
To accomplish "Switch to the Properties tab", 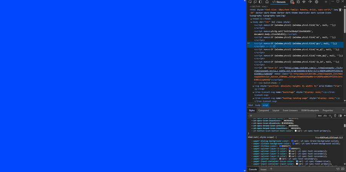I will [328, 110].
